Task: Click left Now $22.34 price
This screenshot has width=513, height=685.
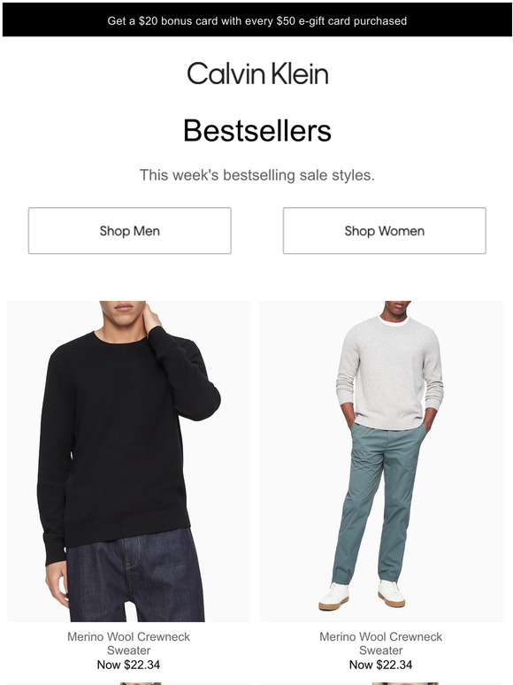Action: (x=128, y=665)
